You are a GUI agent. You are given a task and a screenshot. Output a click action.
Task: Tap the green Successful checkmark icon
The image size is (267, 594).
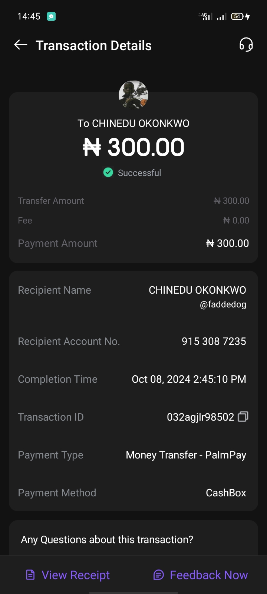108,173
